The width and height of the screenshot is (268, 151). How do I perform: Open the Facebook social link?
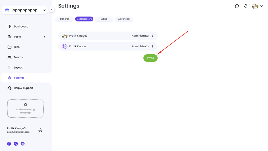click(x=9, y=144)
